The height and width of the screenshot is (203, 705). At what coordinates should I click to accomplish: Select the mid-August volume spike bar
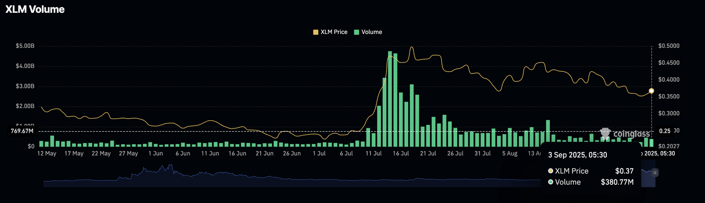click(548, 133)
